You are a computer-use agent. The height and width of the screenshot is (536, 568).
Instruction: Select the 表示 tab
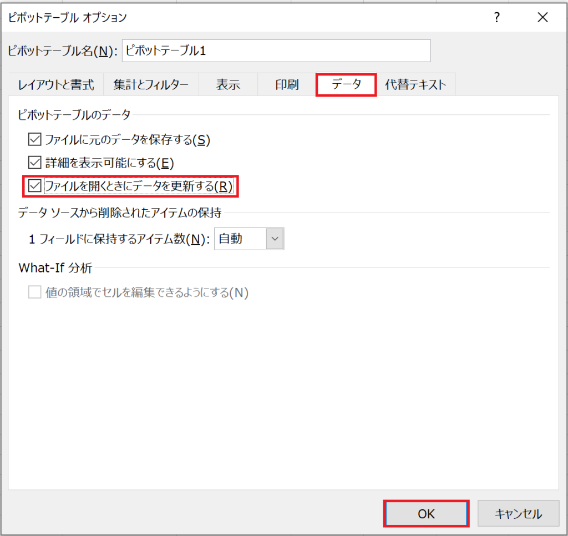pyautogui.click(x=228, y=85)
